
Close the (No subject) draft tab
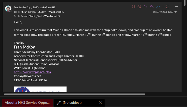point(101,103)
